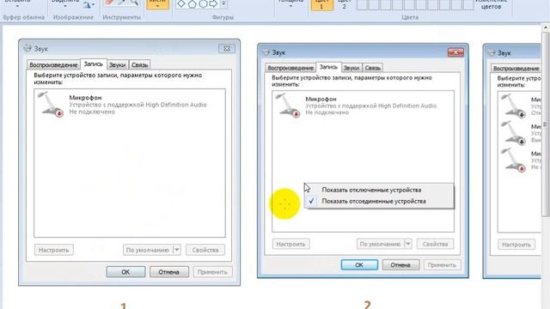Select Цвет 2 color slot
This screenshot has height=309, width=550.
[x=344, y=4]
